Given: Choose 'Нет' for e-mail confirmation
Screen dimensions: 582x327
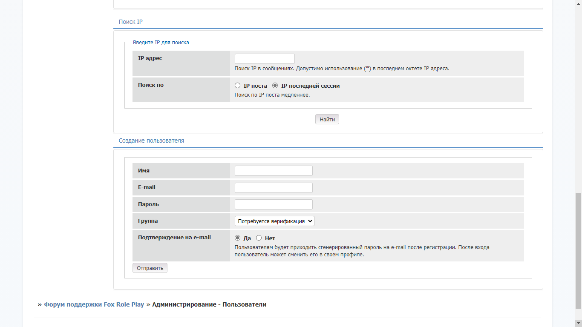Looking at the screenshot, I should point(259,238).
